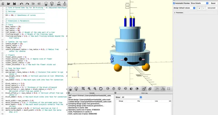This screenshot has width=218, height=115.
Task: Reset the 3D view rotation
Action: coord(101,89)
